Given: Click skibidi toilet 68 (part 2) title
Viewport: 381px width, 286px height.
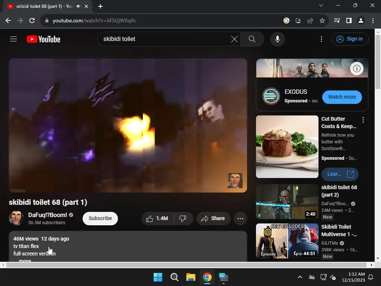Looking at the screenshot, I should (339, 191).
